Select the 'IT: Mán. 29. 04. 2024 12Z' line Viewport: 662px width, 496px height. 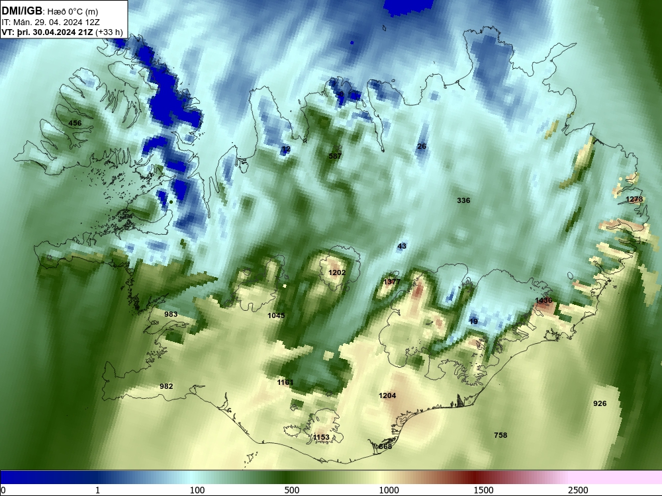point(51,22)
